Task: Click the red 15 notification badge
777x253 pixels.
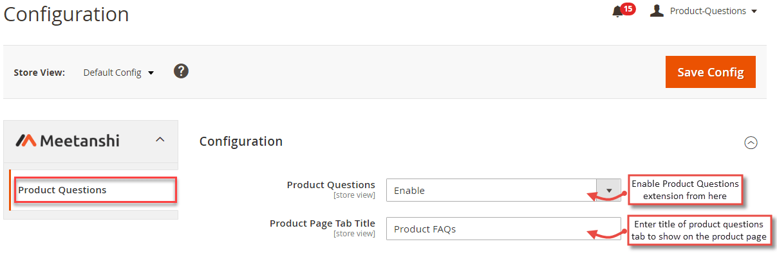Action: (628, 9)
